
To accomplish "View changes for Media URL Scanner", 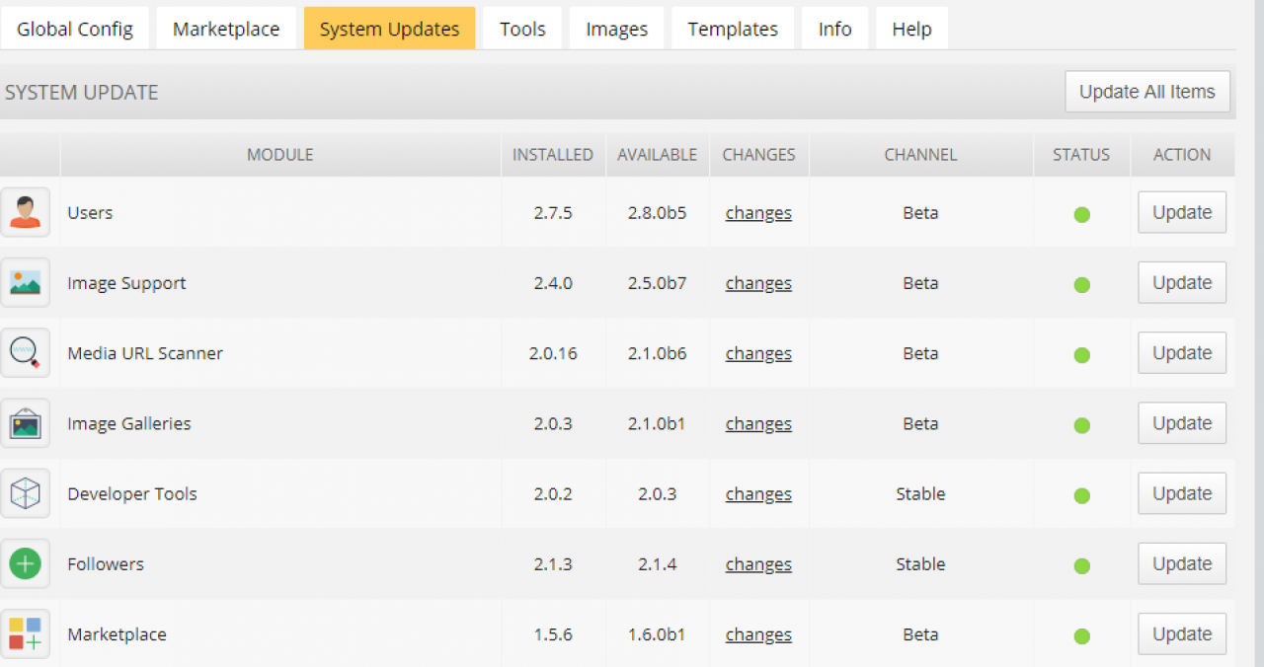I will coord(758,353).
